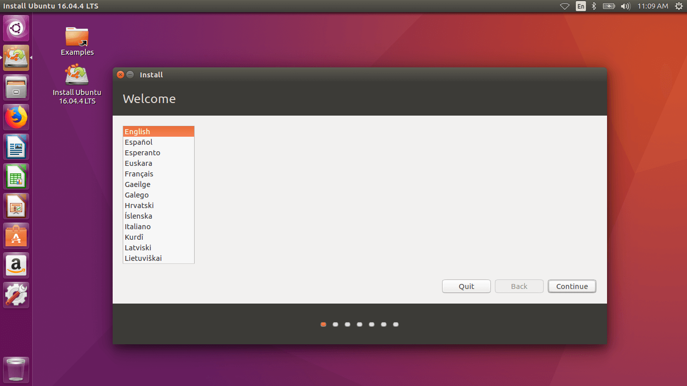Open Ubuntu Software Center

(x=16, y=235)
